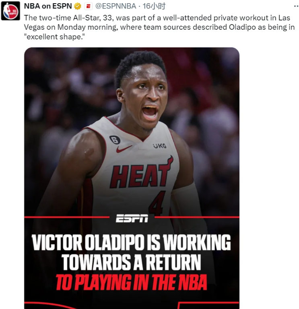
Task: Click the HEAT wordmark on the jersey
Action: point(141,172)
